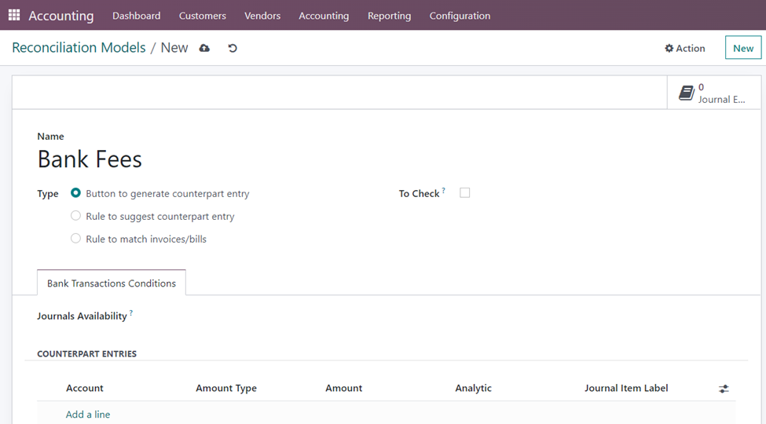
Task: Enable the To Check checkbox
Action: click(x=464, y=193)
